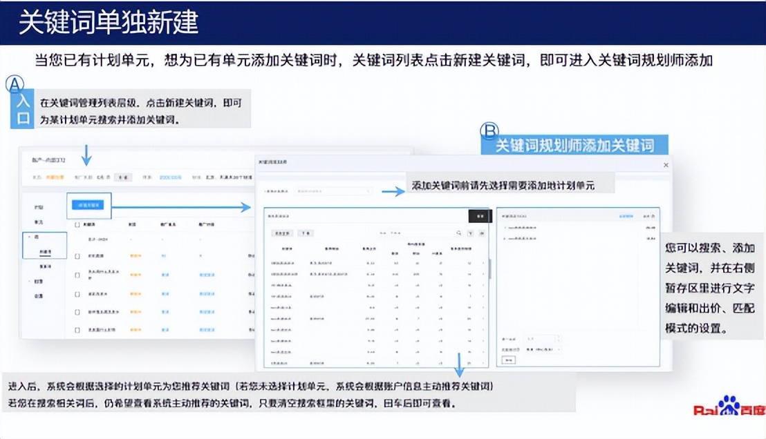Select 单元 in the left sidebar
Screen dimensions: 766x439
tap(39, 222)
